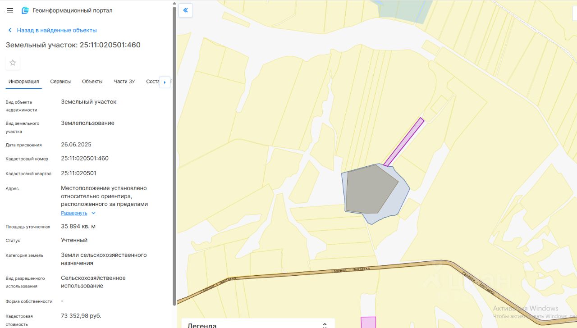The image size is (577, 328).
Task: Click the info panel vertical scrollbar
Action: click(174, 155)
